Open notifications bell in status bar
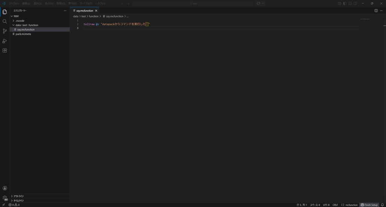This screenshot has height=207, width=386. click(x=382, y=205)
